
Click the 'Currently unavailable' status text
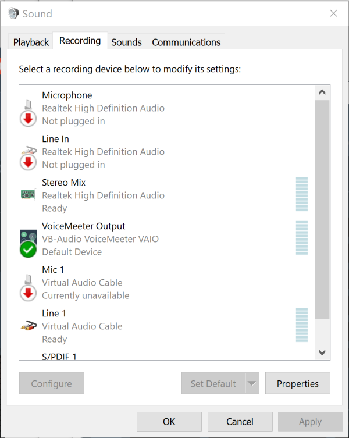(x=86, y=295)
